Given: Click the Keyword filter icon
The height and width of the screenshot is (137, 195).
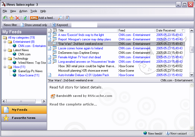Looking at the screenshot, I should [x=54, y=25].
